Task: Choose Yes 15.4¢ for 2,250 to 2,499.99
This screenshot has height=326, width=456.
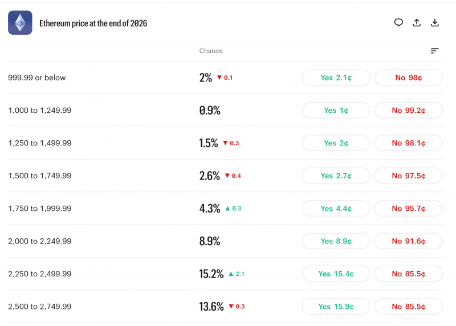Action: pos(336,274)
